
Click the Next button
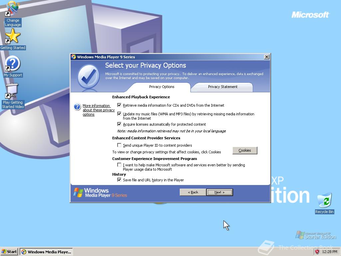click(x=219, y=192)
